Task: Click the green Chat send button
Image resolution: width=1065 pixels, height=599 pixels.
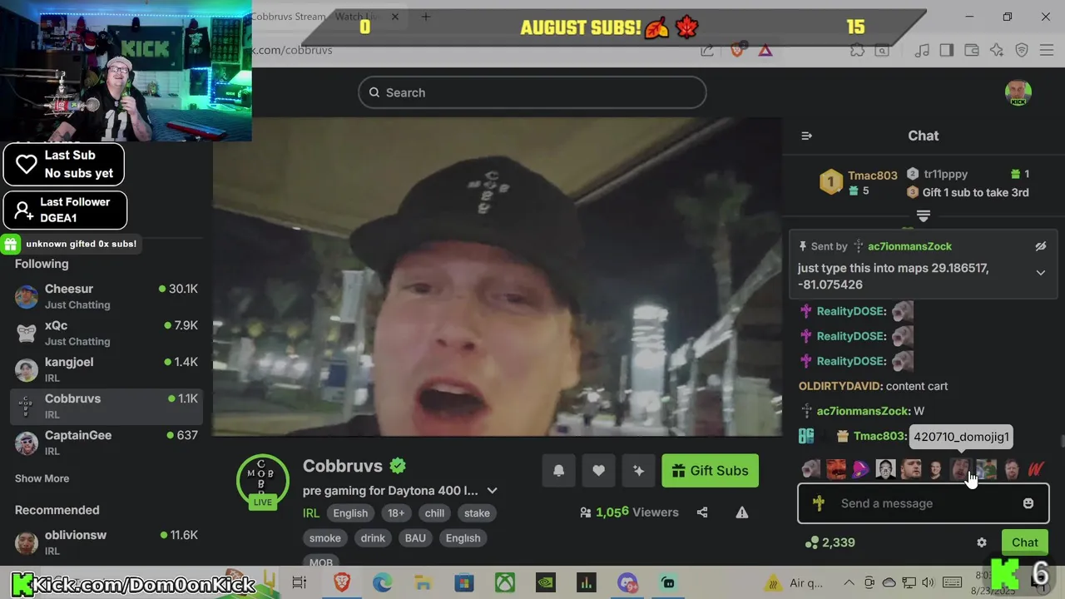Action: [x=1025, y=542]
